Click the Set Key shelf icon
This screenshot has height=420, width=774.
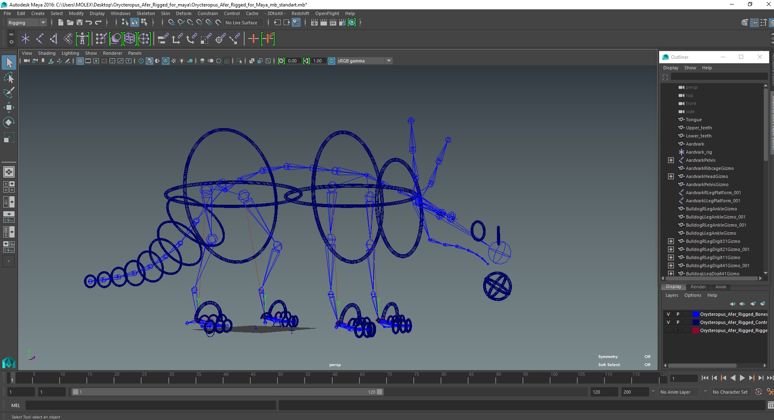[x=254, y=39]
